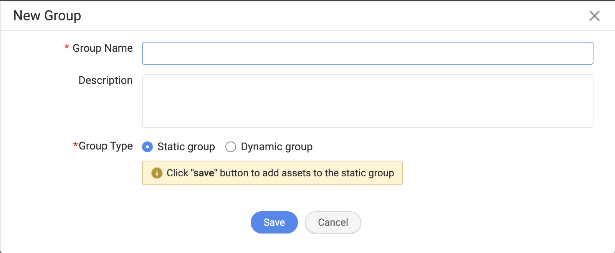
Task: Click the bold "save" word in banner
Action: [204, 173]
